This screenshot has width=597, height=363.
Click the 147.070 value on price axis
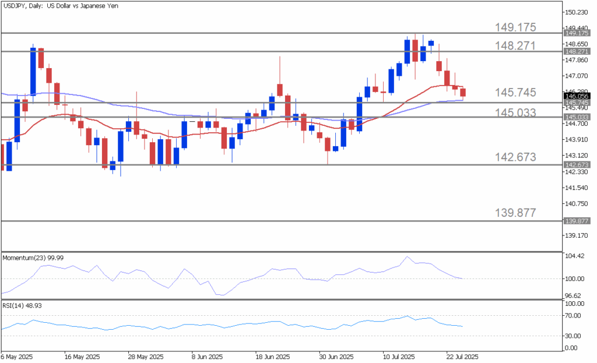click(x=577, y=76)
